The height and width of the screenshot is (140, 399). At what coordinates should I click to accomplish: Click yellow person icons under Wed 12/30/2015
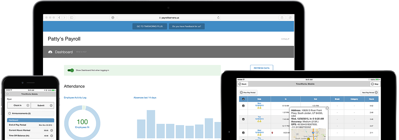(259, 134)
